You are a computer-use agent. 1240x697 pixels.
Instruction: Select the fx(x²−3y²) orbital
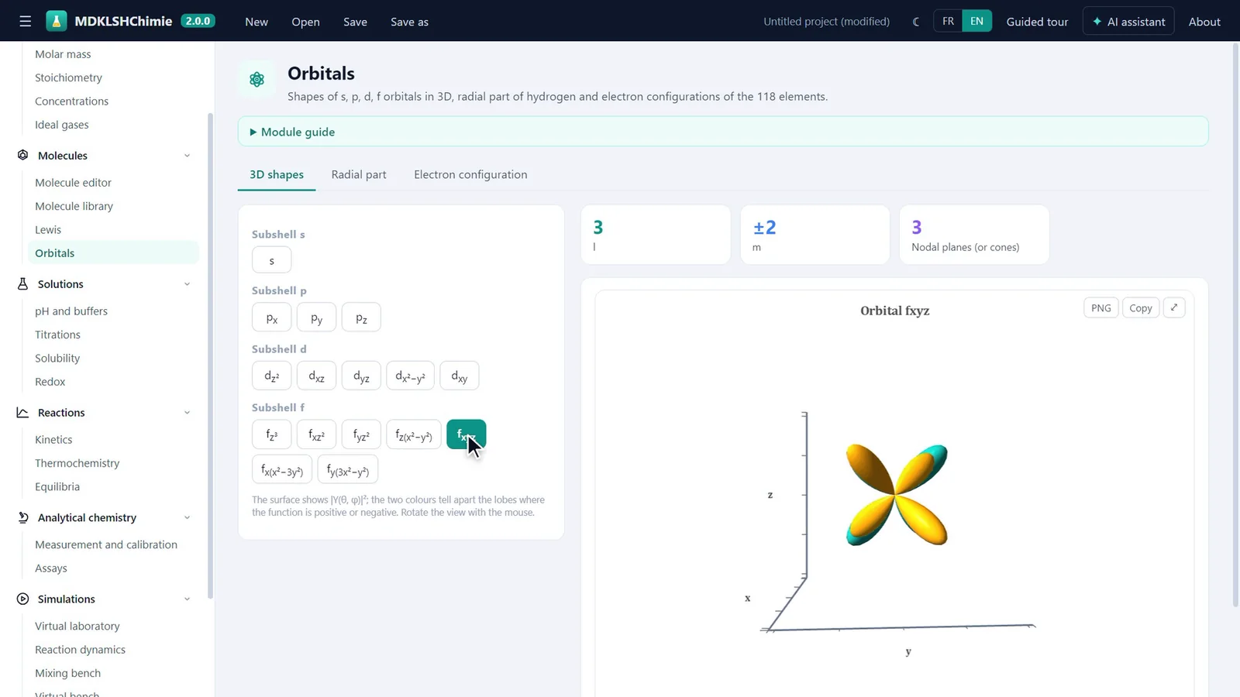coord(282,470)
